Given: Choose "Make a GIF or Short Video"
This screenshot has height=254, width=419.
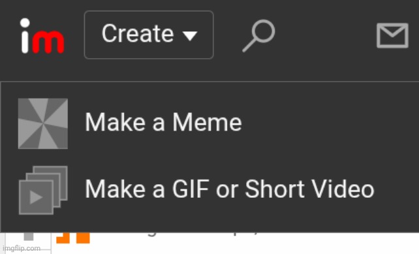Looking at the screenshot, I should point(209,189).
